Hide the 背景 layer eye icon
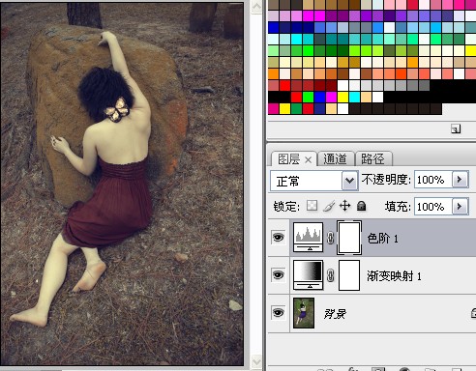Image resolution: width=476 pixels, height=371 pixels. click(x=279, y=312)
